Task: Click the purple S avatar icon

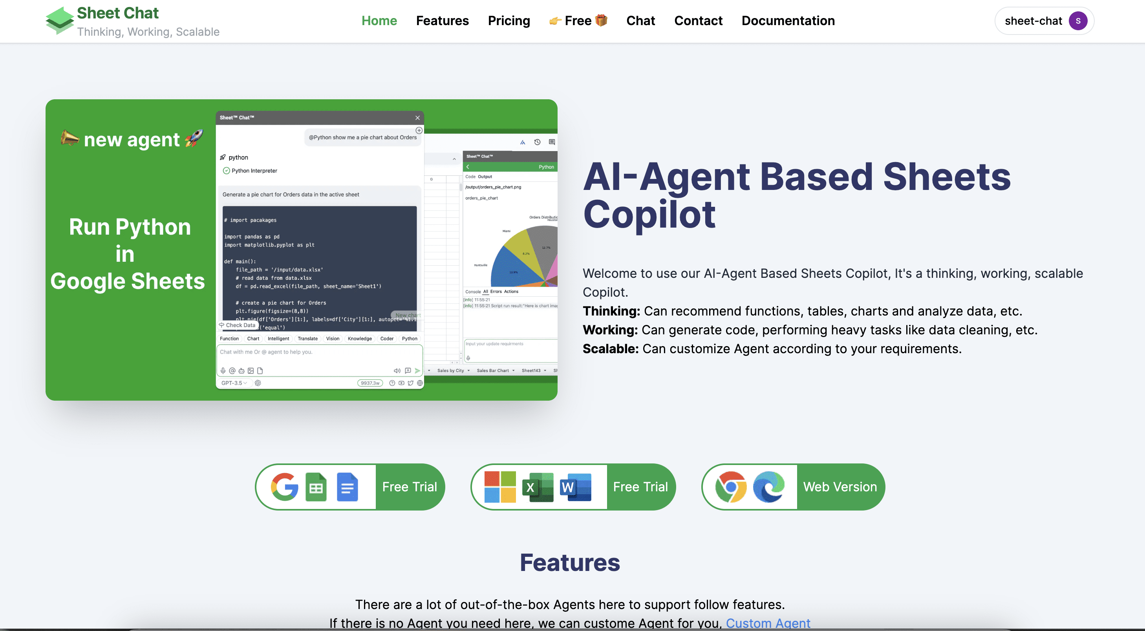Action: click(x=1078, y=21)
